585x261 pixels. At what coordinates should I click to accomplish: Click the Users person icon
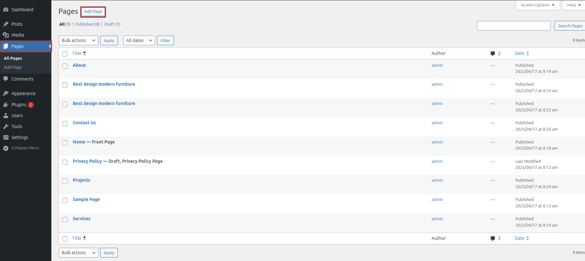(x=6, y=116)
